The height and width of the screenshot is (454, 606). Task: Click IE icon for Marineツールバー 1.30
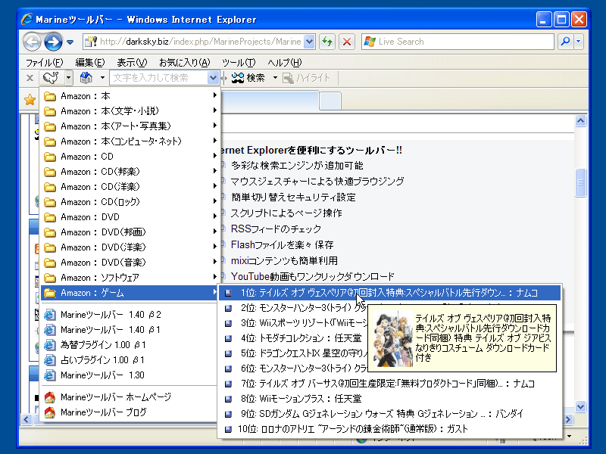click(50, 375)
